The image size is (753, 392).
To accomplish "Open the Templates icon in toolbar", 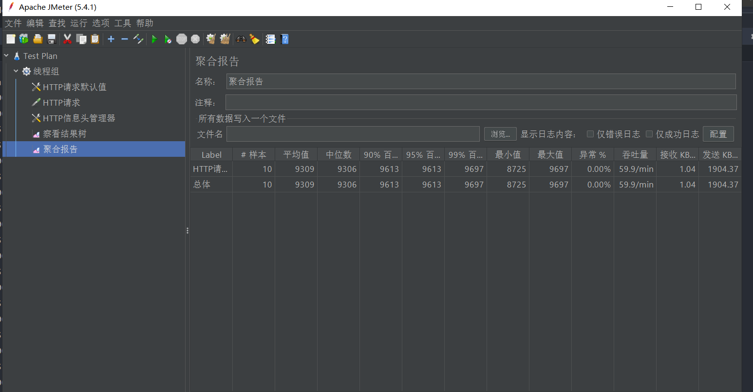I will 24,39.
